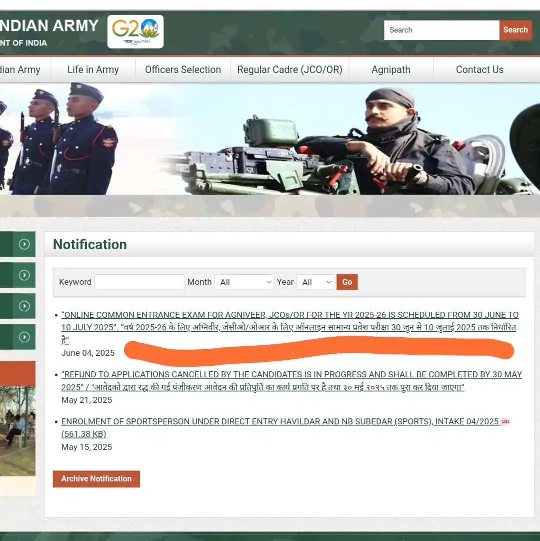540x541 pixels.
Task: Open Regular Cadre (JCO/OR) menu
Action: 290,70
